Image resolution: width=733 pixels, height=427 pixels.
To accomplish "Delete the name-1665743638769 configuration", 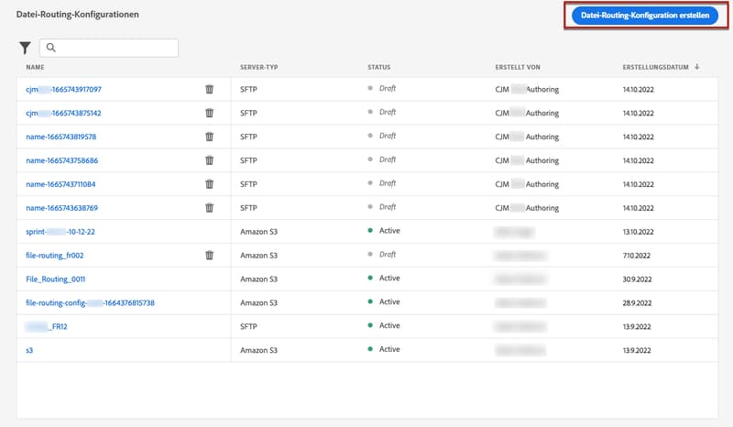I will click(210, 208).
